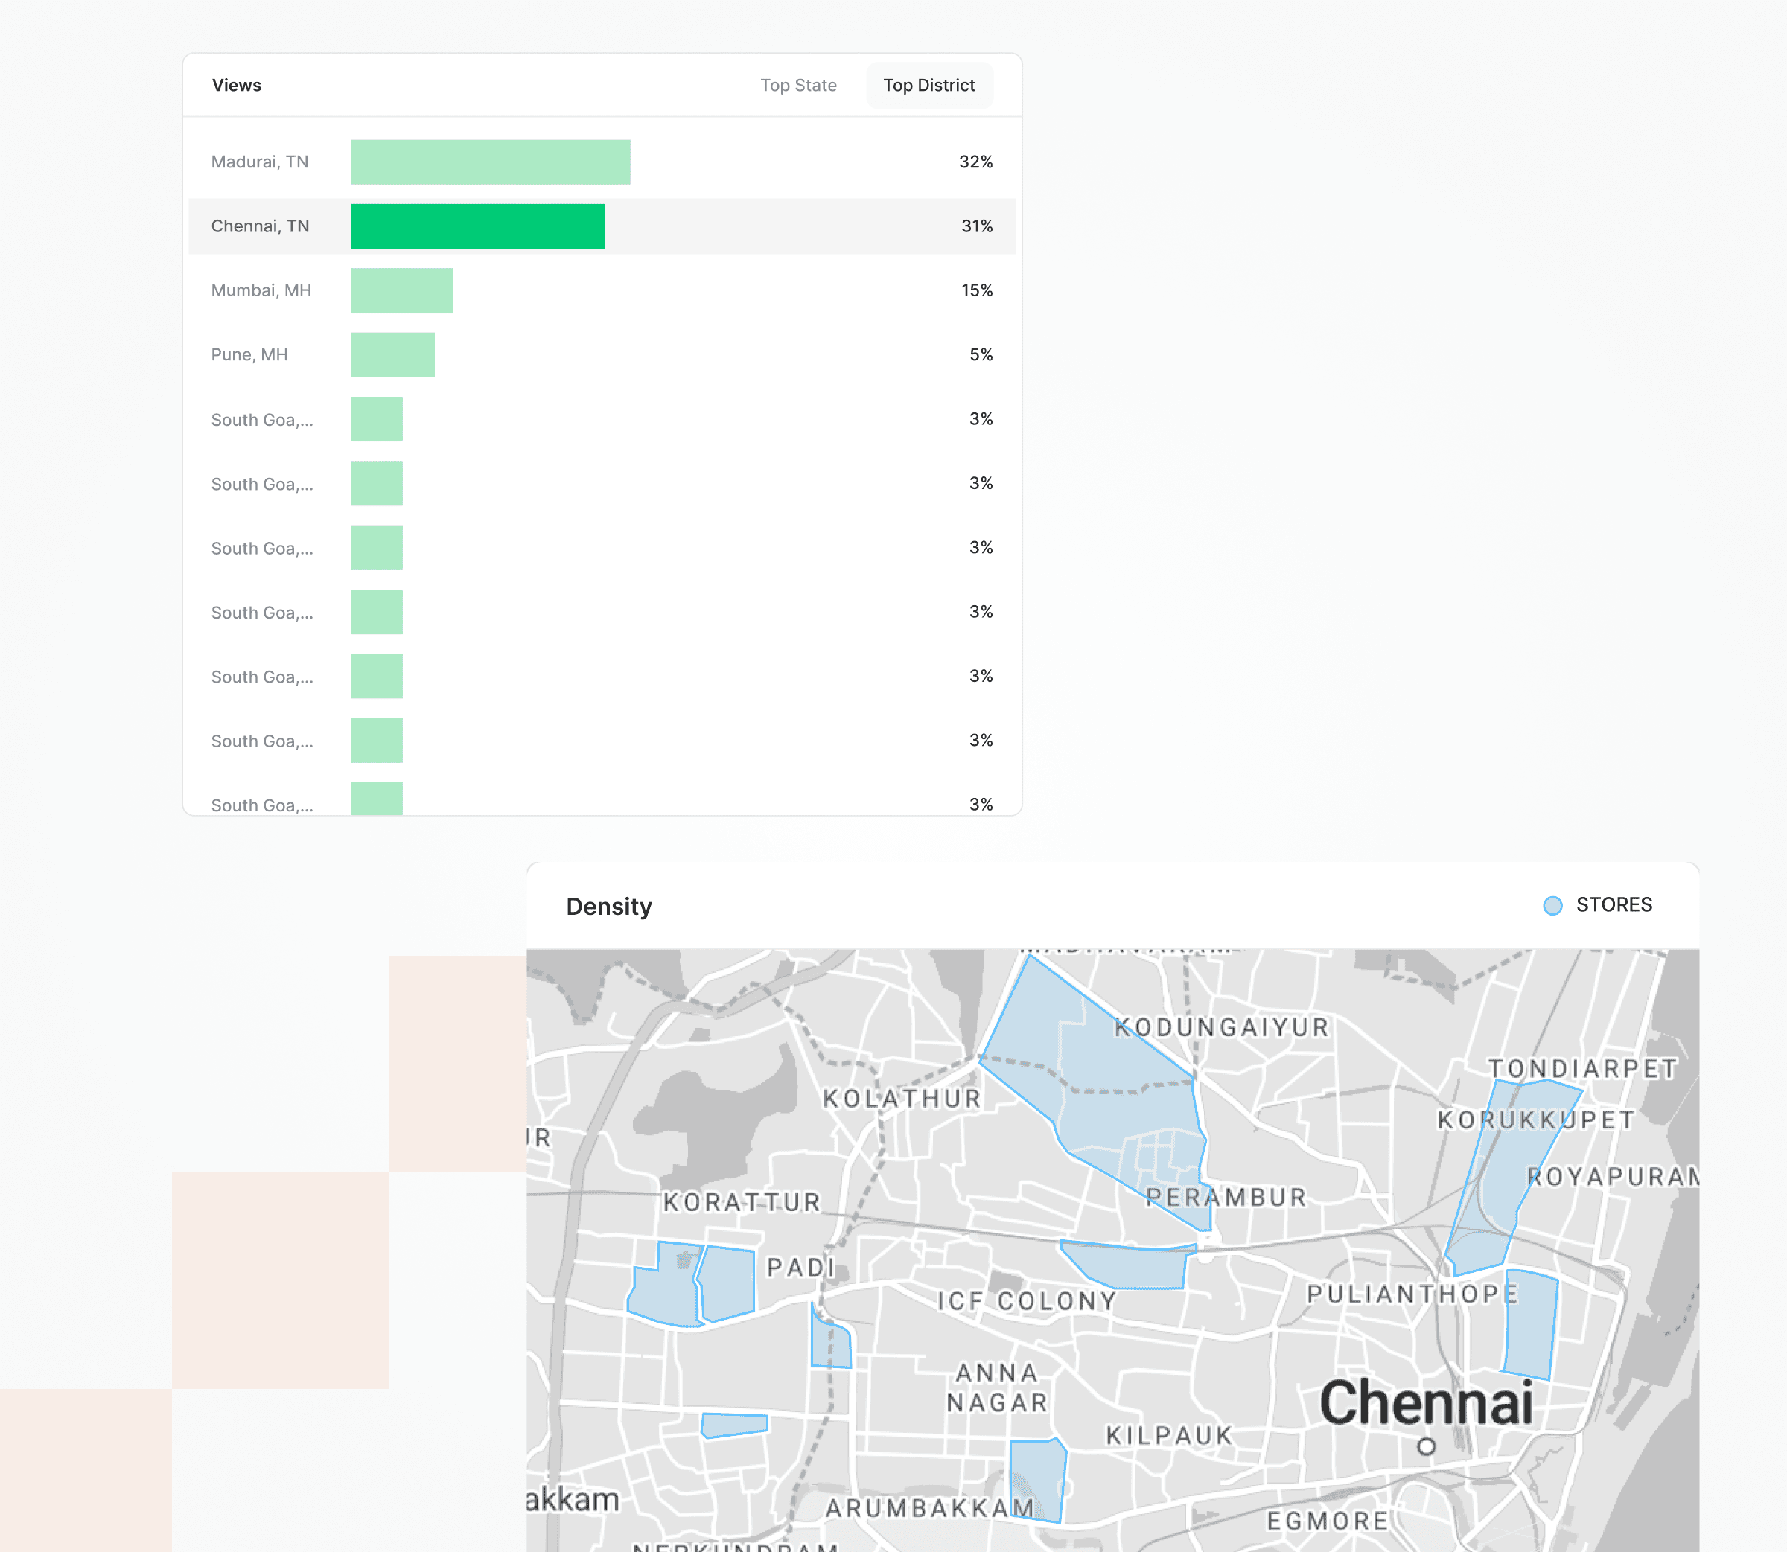Click the Chennai 31% percentage label
The image size is (1787, 1552).
[976, 226]
